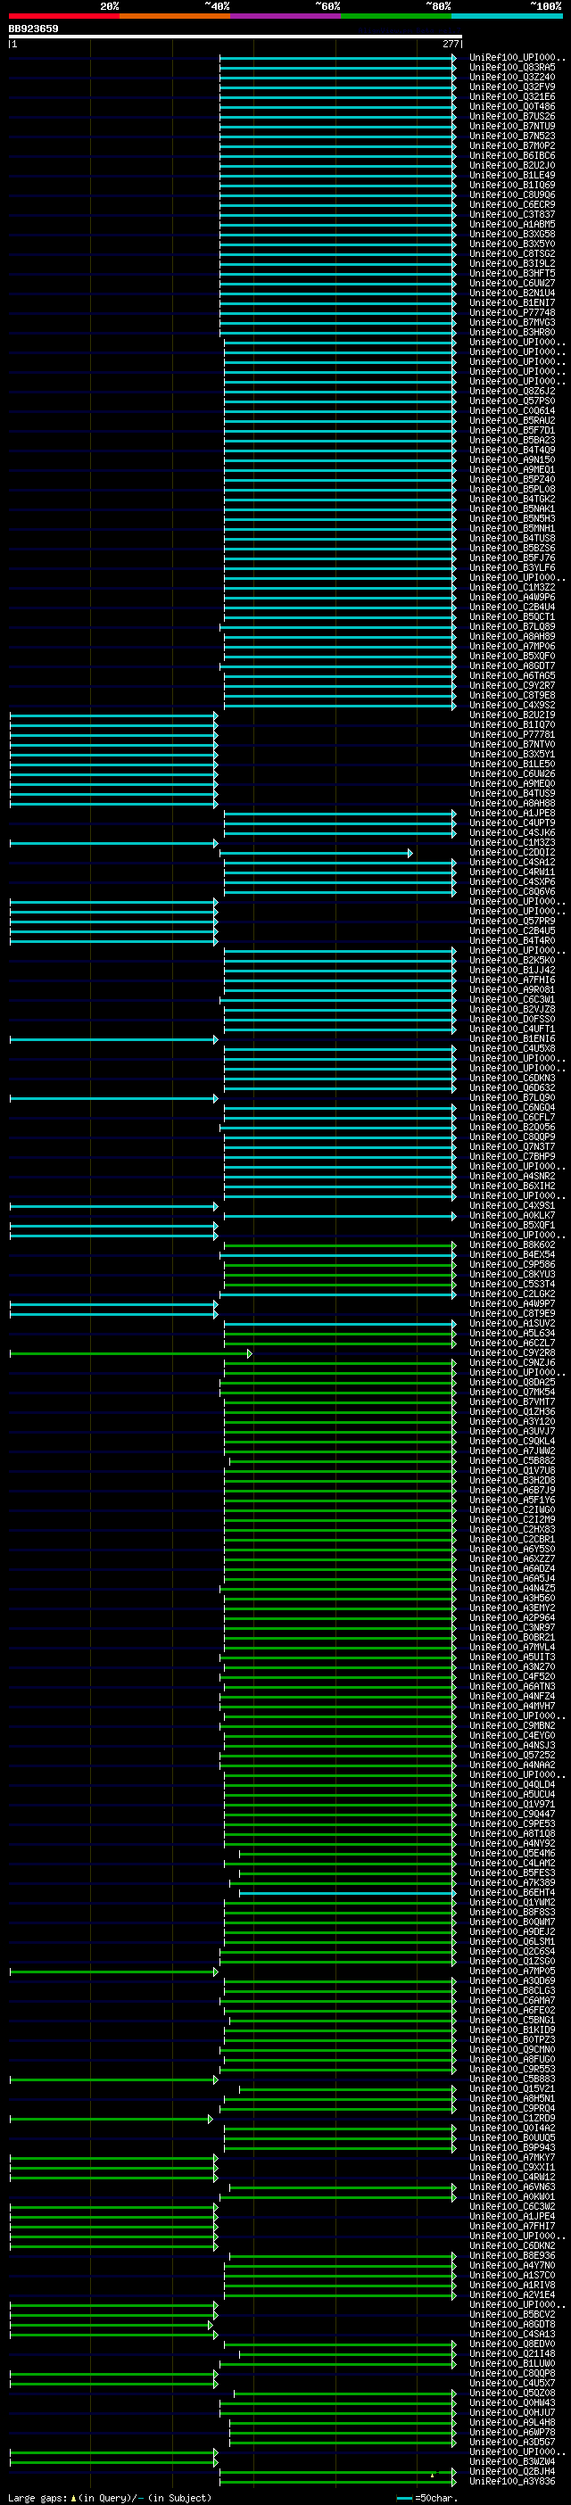Select hit label UniRef100_B1LE49

coord(513,175)
